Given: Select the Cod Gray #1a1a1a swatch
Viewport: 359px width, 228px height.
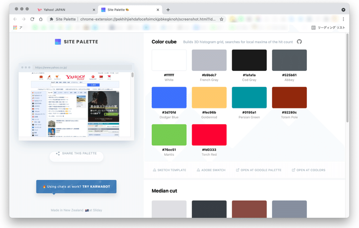Looking at the screenshot, I should (249, 60).
